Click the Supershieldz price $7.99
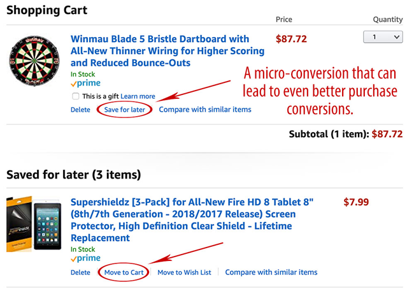Image resolution: width=414 pixels, height=289 pixels. click(x=356, y=202)
